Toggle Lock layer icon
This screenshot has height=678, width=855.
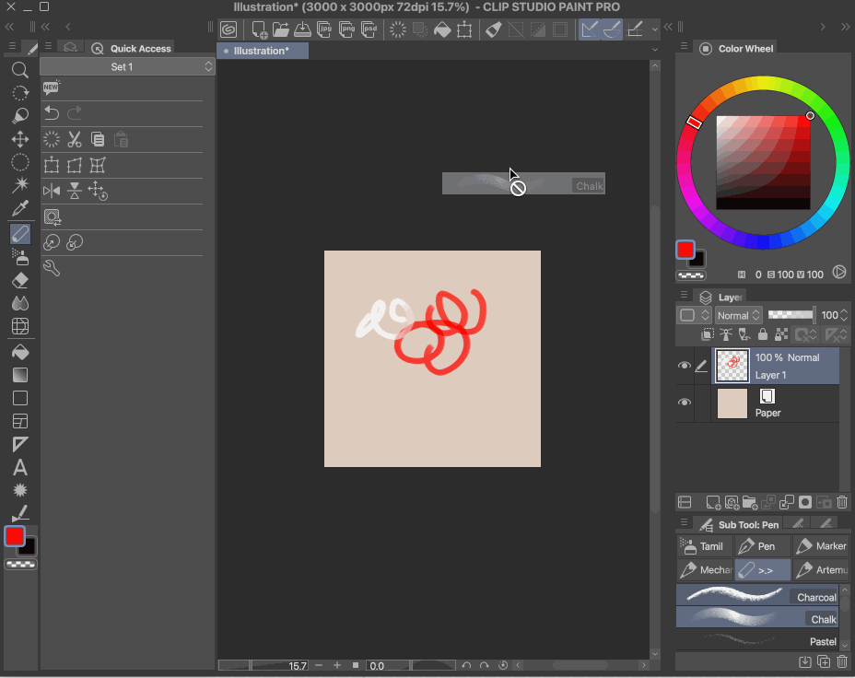click(763, 334)
